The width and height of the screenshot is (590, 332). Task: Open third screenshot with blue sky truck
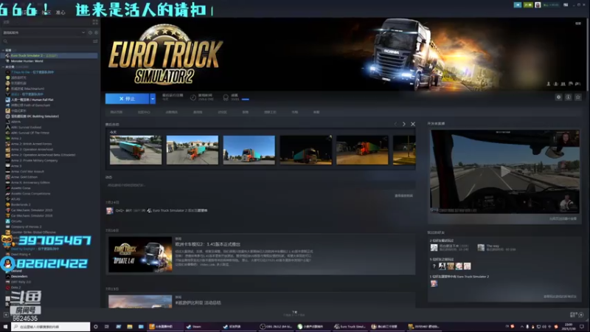[249, 150]
